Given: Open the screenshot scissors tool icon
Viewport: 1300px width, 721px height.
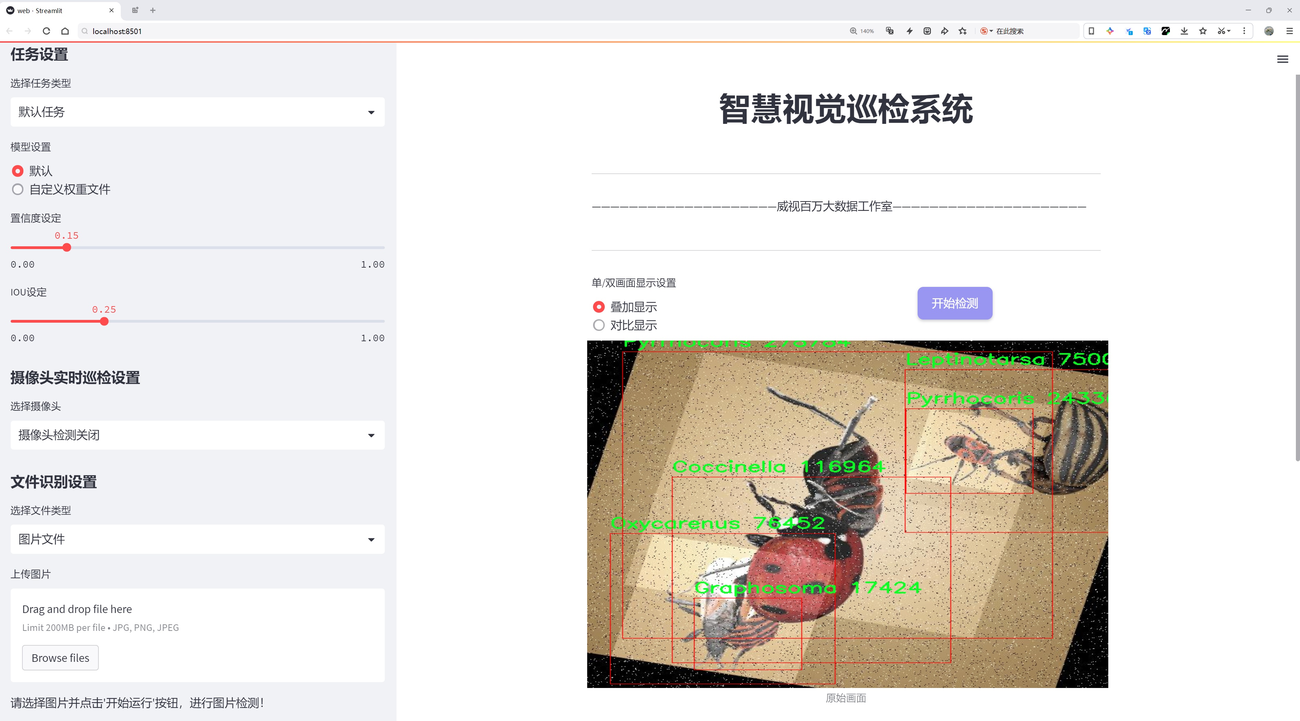Looking at the screenshot, I should click(1221, 31).
